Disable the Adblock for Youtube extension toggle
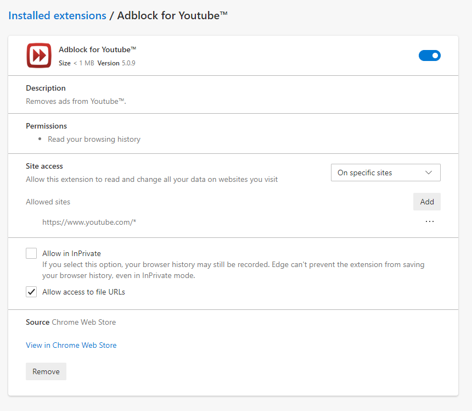The image size is (472, 411). [x=429, y=55]
